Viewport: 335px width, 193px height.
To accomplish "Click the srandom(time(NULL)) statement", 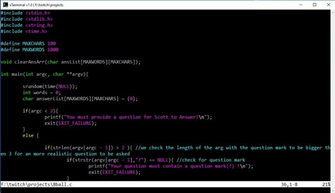I will pos(50,86).
